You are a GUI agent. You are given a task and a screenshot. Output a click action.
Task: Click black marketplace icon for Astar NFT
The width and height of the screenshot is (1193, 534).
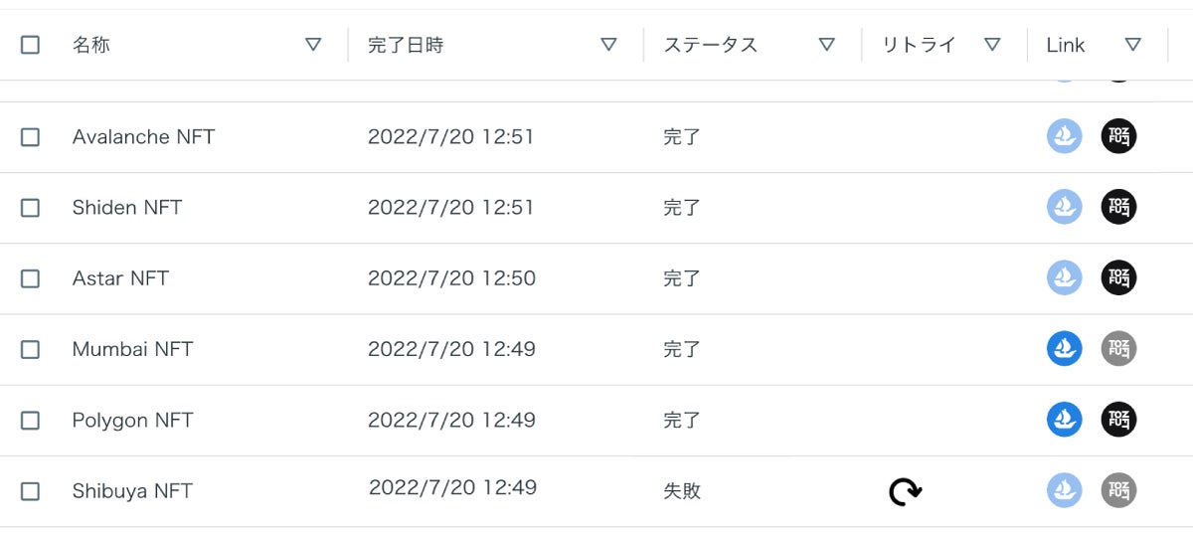(1118, 277)
